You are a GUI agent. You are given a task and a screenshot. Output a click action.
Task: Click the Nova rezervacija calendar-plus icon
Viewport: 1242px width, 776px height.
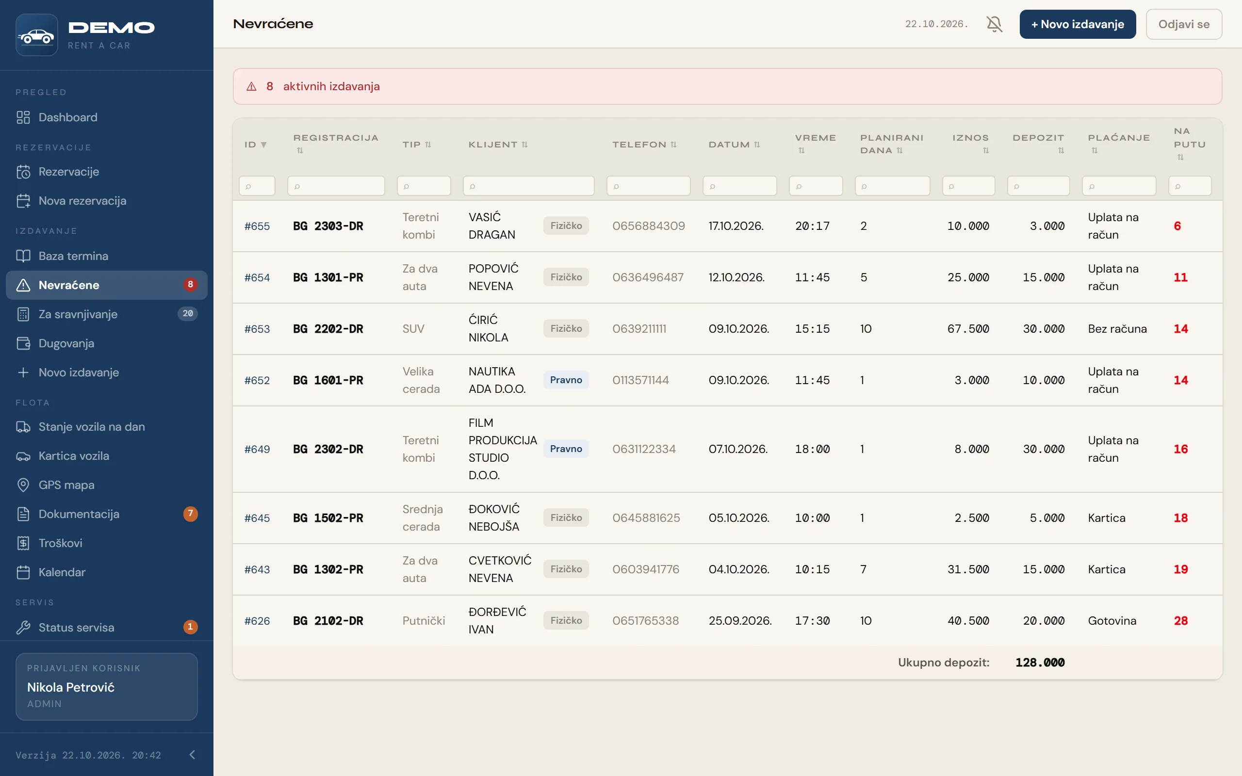point(23,201)
